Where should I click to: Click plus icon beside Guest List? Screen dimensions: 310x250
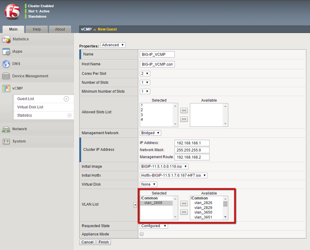click(x=66, y=99)
